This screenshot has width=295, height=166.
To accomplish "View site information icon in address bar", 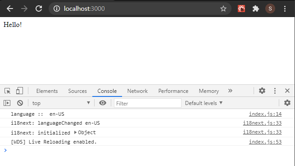I will [56, 9].
